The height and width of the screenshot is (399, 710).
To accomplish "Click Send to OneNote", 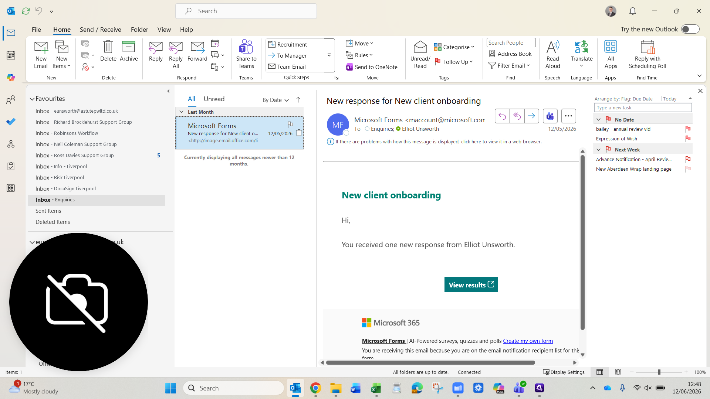I will (x=372, y=67).
